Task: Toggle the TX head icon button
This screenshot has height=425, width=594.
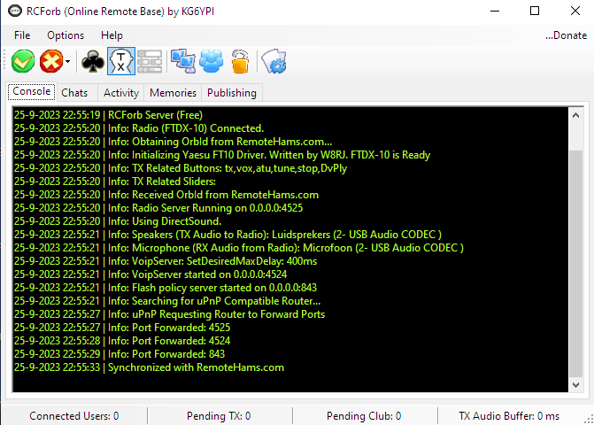Action: [121, 61]
